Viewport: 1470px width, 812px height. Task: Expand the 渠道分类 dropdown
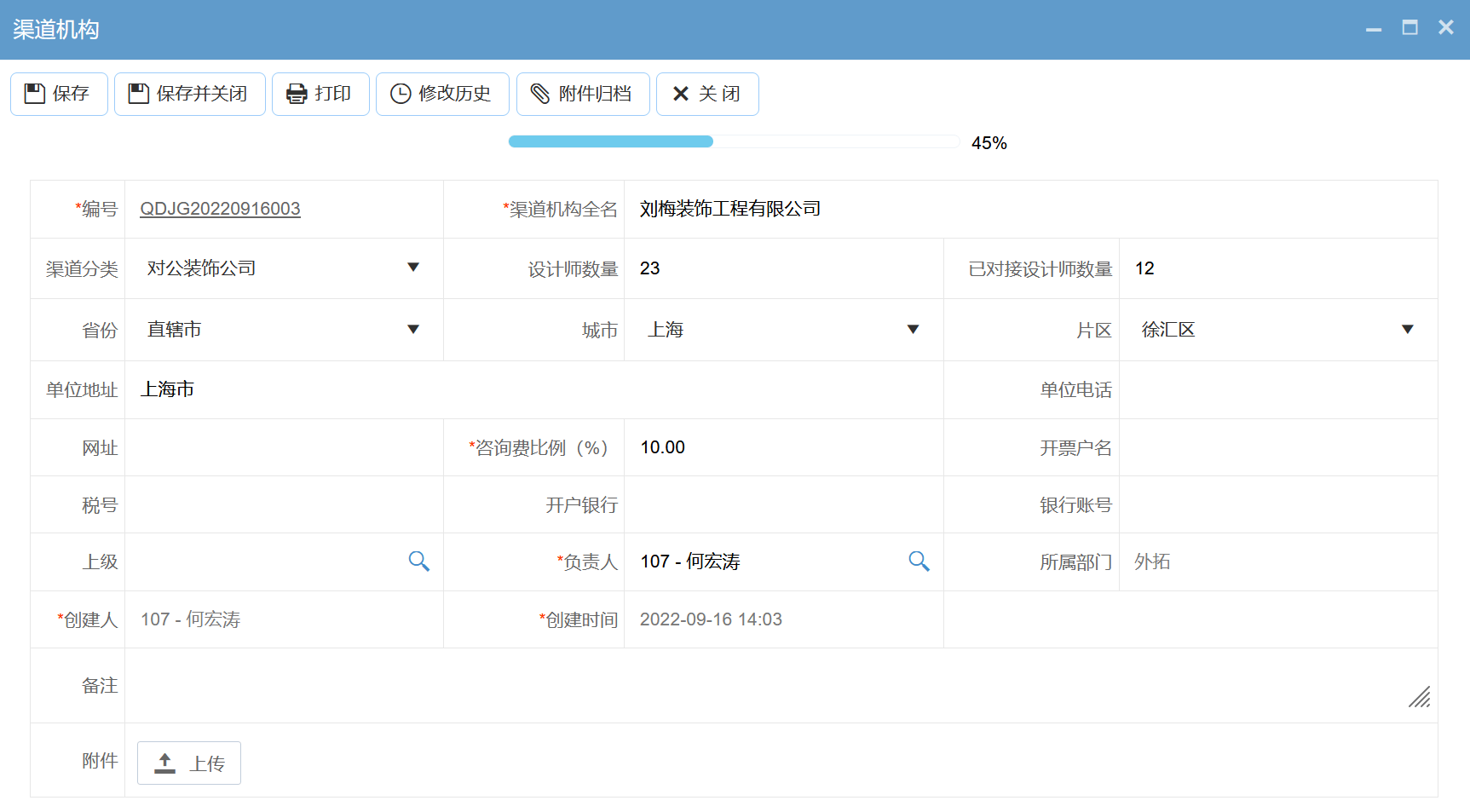(413, 268)
